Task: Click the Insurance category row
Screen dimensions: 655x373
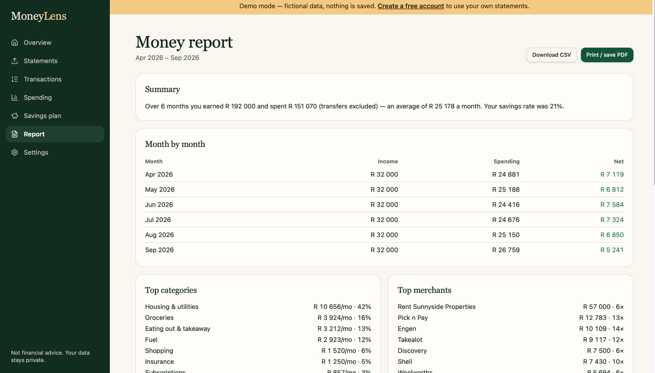Action: click(x=258, y=362)
